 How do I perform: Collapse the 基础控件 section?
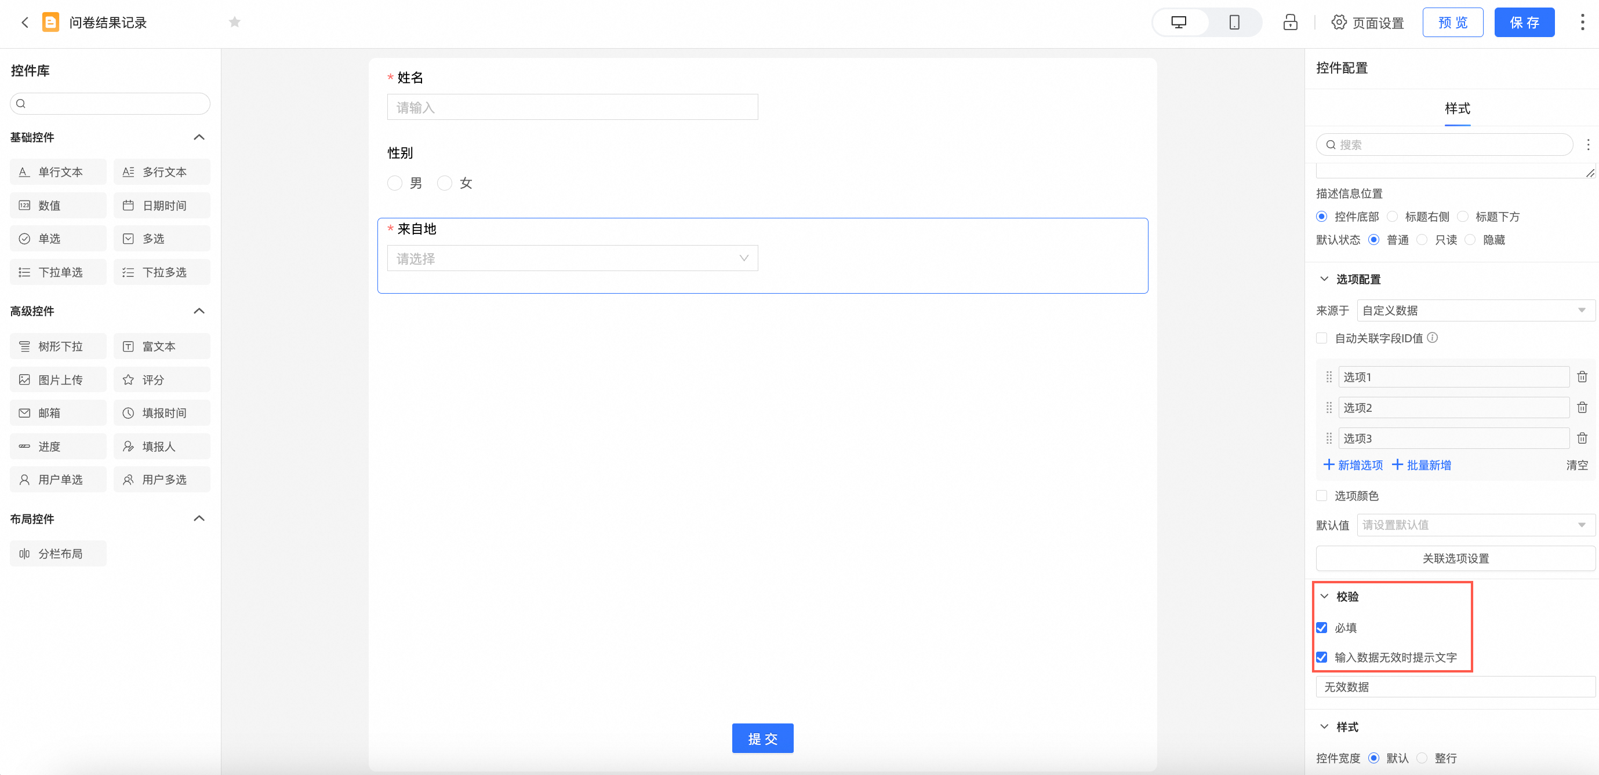pos(199,137)
